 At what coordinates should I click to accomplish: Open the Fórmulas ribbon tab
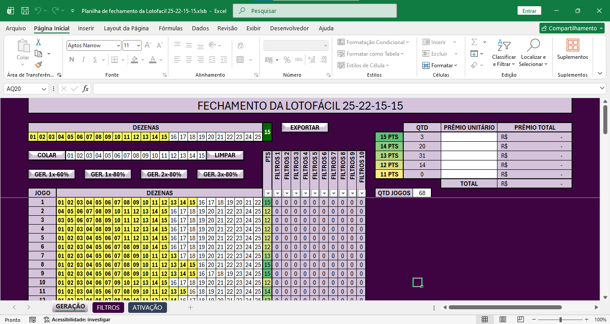171,28
